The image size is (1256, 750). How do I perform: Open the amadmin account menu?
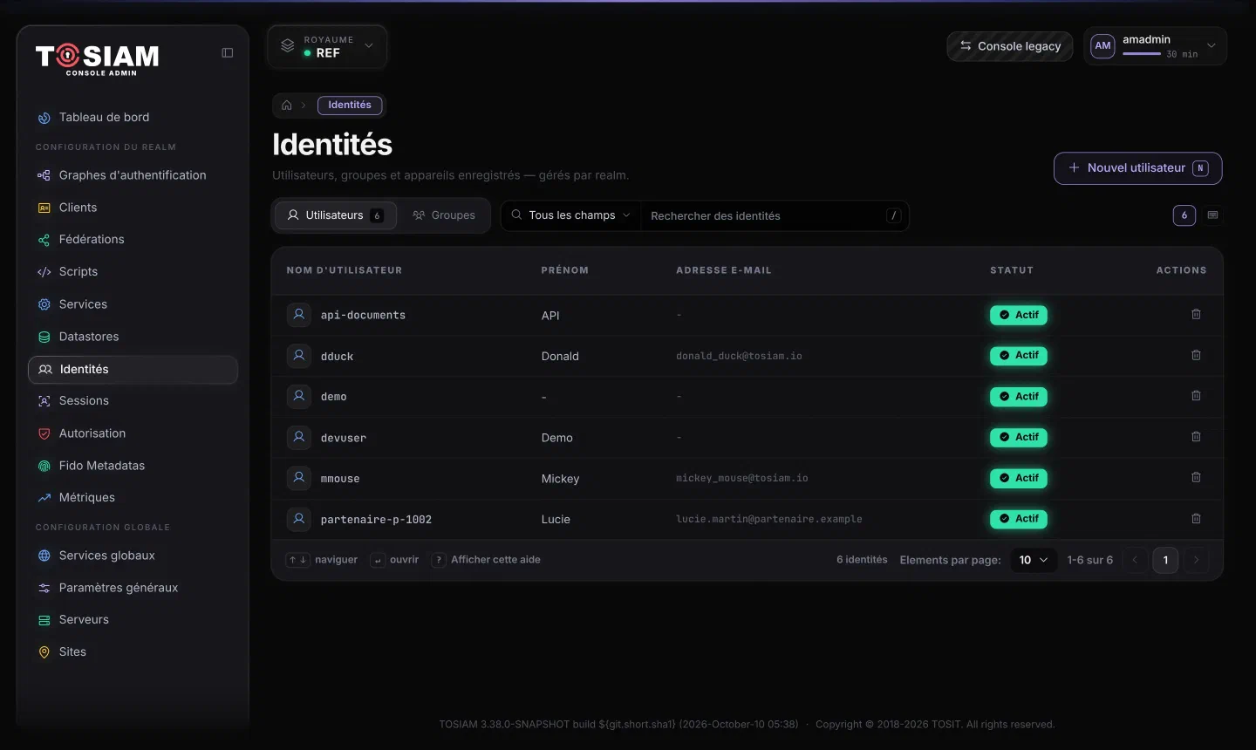point(1155,46)
